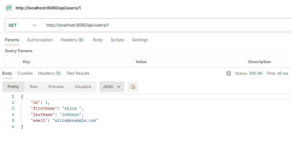Open response Headers (5) tab
The height and width of the screenshot is (148, 291).
49,73
